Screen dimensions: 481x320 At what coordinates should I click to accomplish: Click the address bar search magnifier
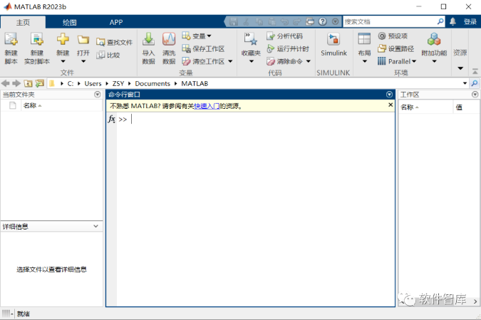click(475, 83)
